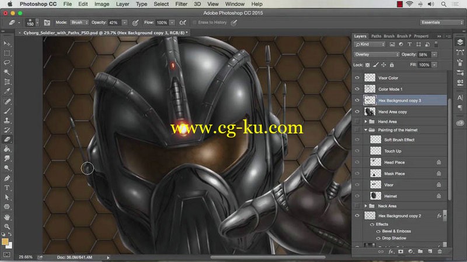Hide the Hex Background copy 3 layer
The height and width of the screenshot is (262, 467).
click(x=357, y=100)
